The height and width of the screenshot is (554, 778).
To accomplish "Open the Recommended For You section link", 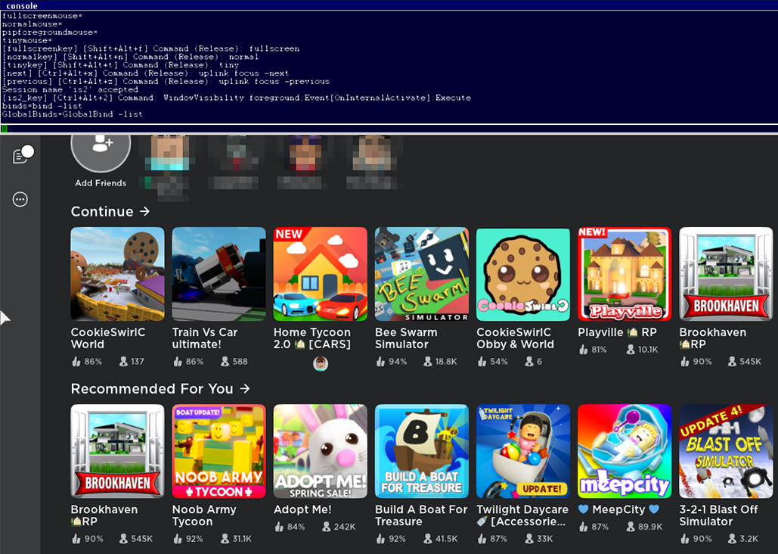I will coord(160,388).
